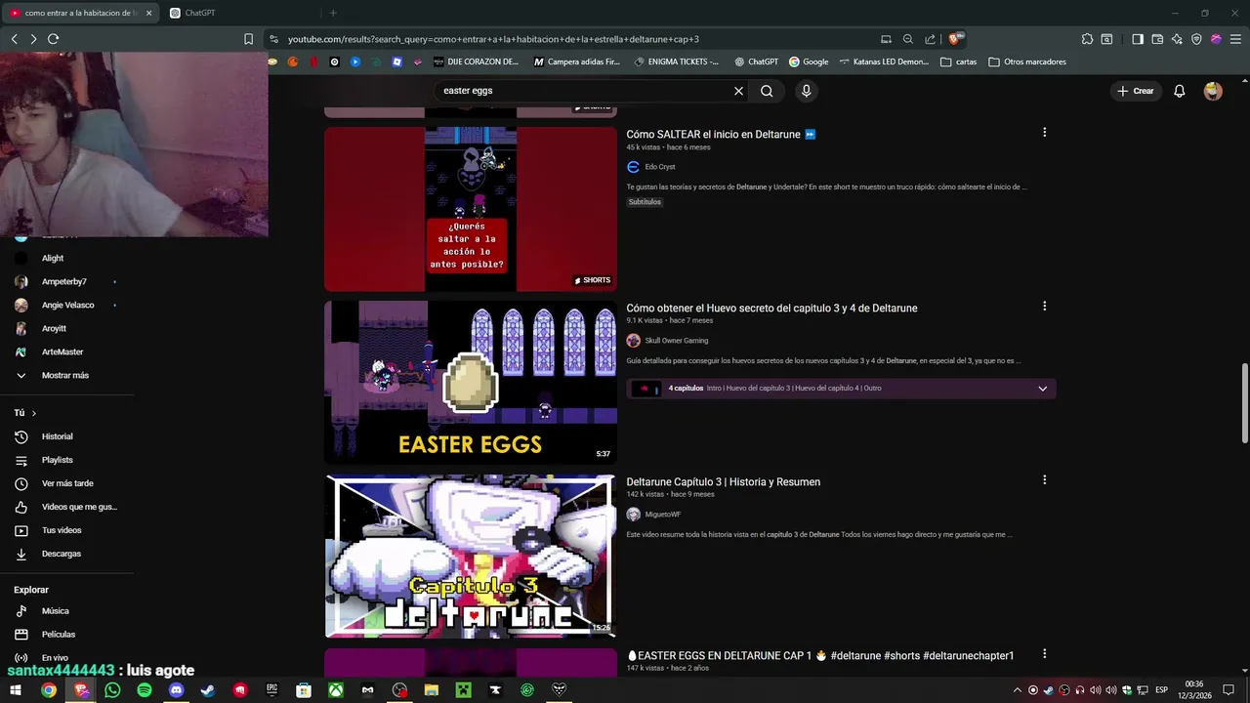
Task: Open options for Huevo secreto video
Action: 1044,306
